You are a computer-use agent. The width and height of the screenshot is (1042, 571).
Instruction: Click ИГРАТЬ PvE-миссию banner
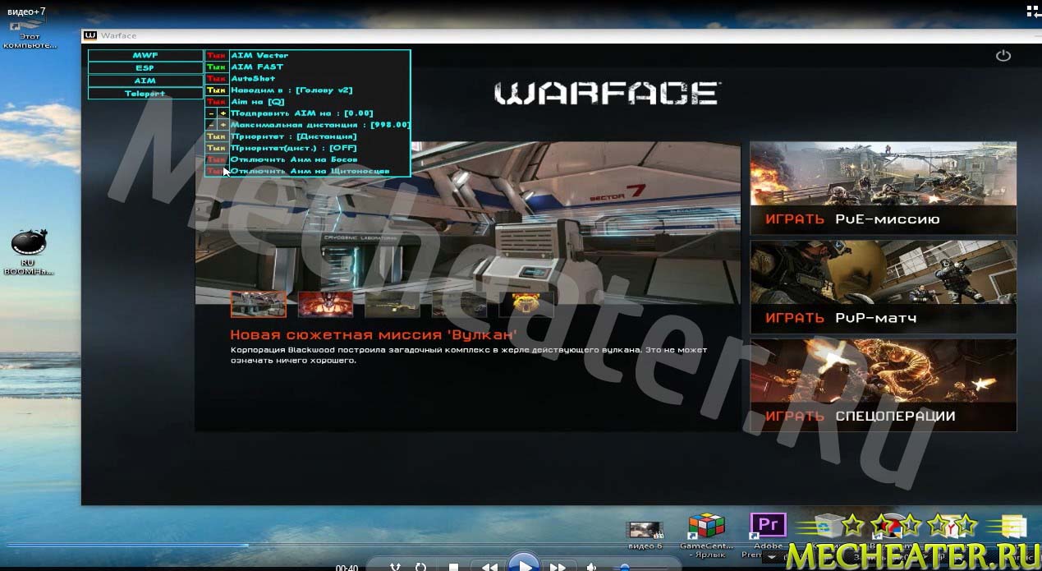883,188
